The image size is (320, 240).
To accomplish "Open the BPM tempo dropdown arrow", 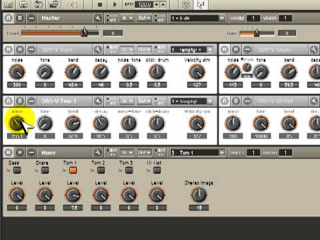I will click(x=157, y=5).
